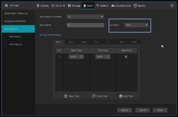Select the Tue. day tab
The width and height of the screenshot is (178, 117).
[x=71, y=42]
